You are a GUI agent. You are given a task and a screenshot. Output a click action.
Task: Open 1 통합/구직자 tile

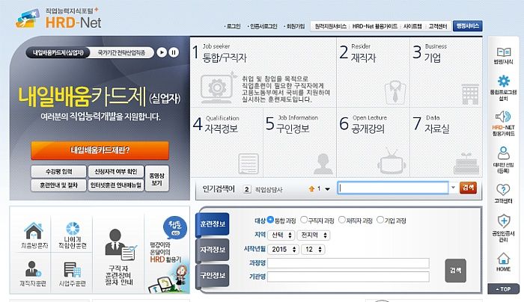tap(263, 72)
